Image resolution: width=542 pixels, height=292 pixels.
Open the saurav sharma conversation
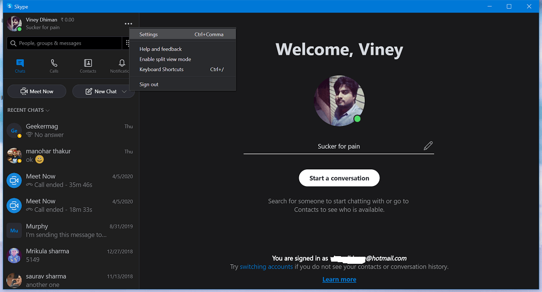click(x=70, y=280)
